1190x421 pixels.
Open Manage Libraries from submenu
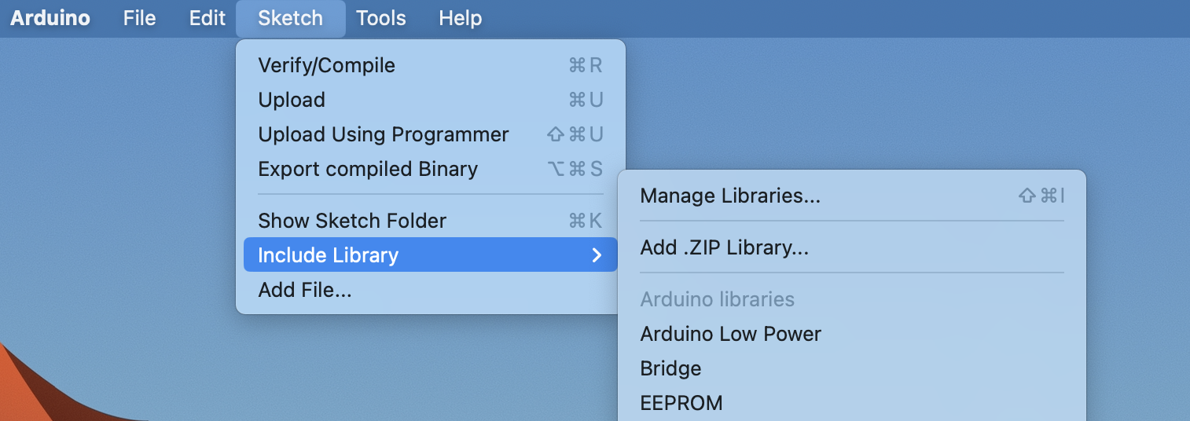pos(730,196)
